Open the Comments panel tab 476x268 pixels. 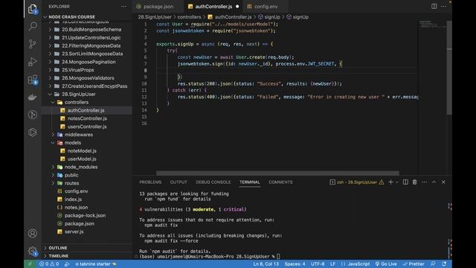coord(280,182)
